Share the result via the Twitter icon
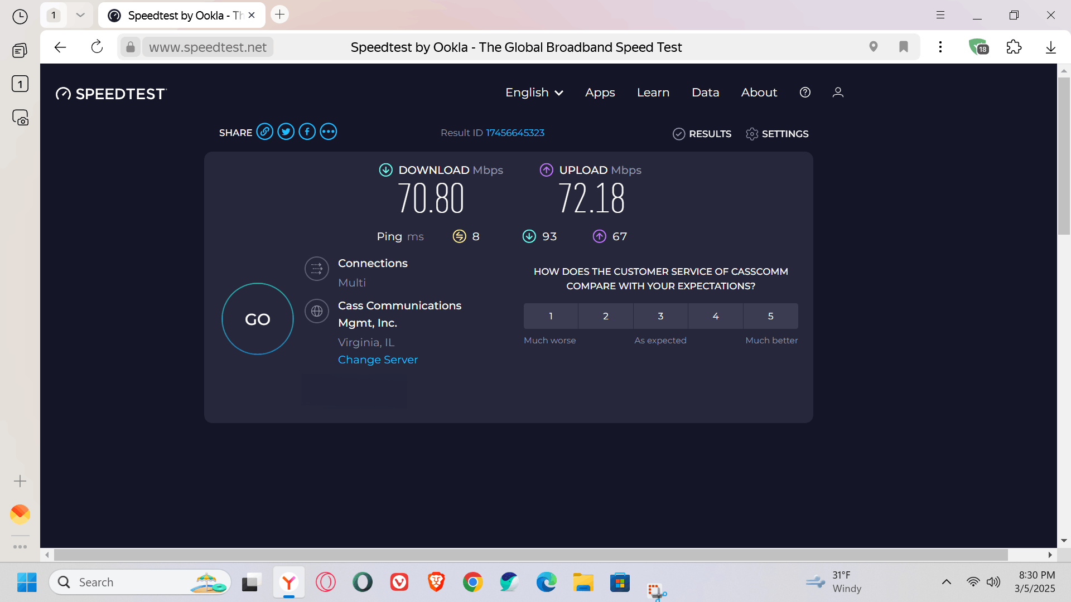This screenshot has height=602, width=1071. click(x=286, y=132)
